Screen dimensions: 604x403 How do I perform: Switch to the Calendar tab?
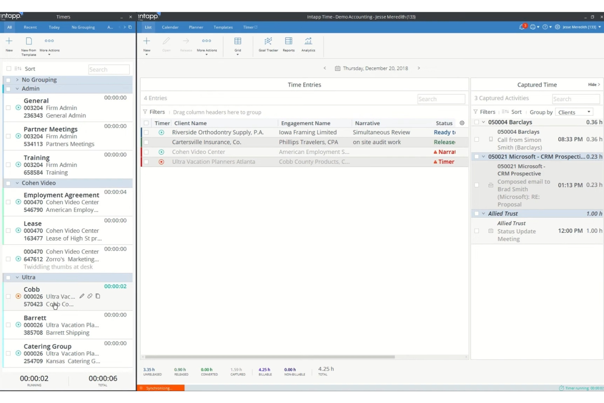(170, 27)
